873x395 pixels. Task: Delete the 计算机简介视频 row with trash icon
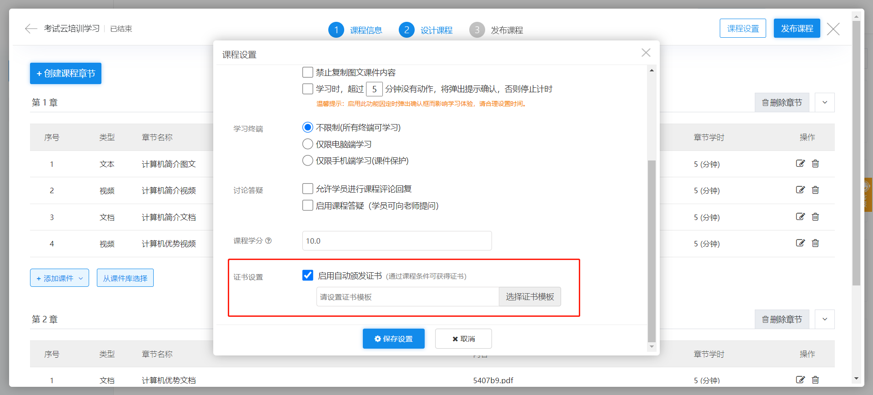pos(815,190)
